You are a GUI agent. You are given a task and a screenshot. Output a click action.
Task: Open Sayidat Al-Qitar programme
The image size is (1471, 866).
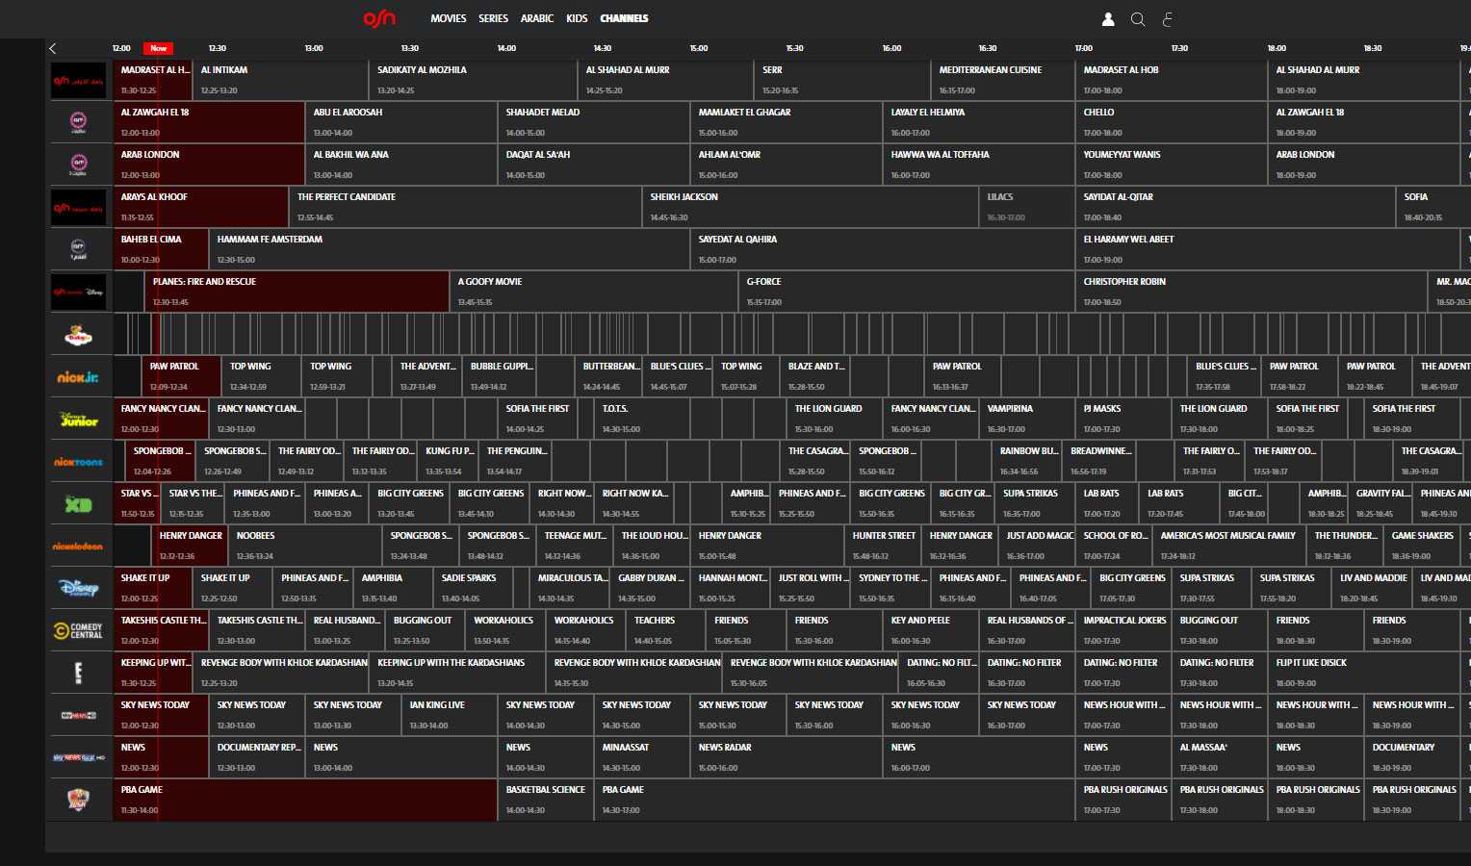click(1236, 208)
